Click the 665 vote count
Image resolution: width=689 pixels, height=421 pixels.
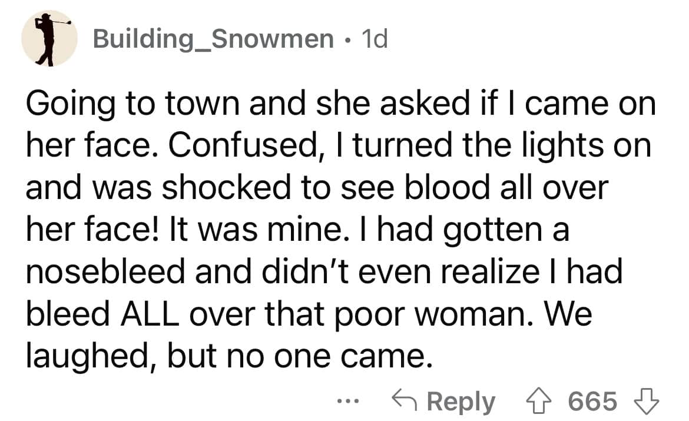tap(593, 402)
